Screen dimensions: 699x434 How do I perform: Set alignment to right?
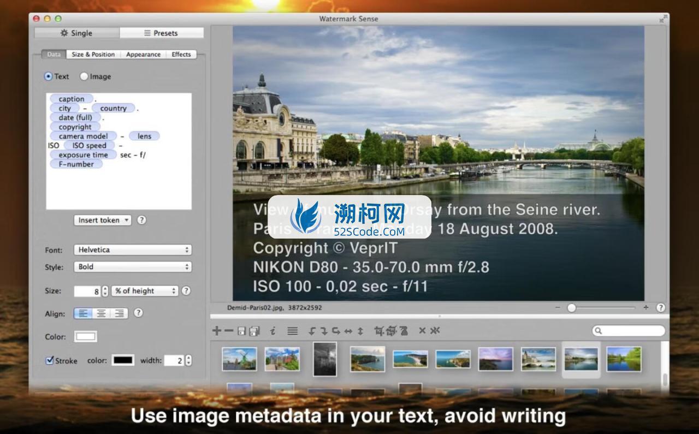point(119,313)
